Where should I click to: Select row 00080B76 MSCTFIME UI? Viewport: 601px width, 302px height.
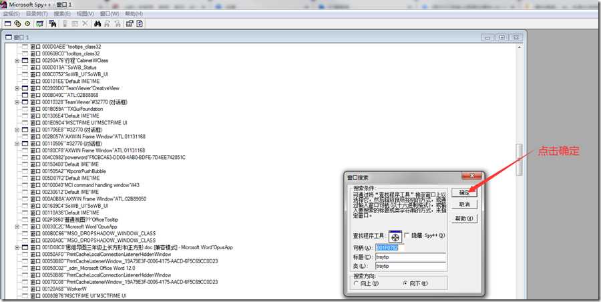click(79, 296)
